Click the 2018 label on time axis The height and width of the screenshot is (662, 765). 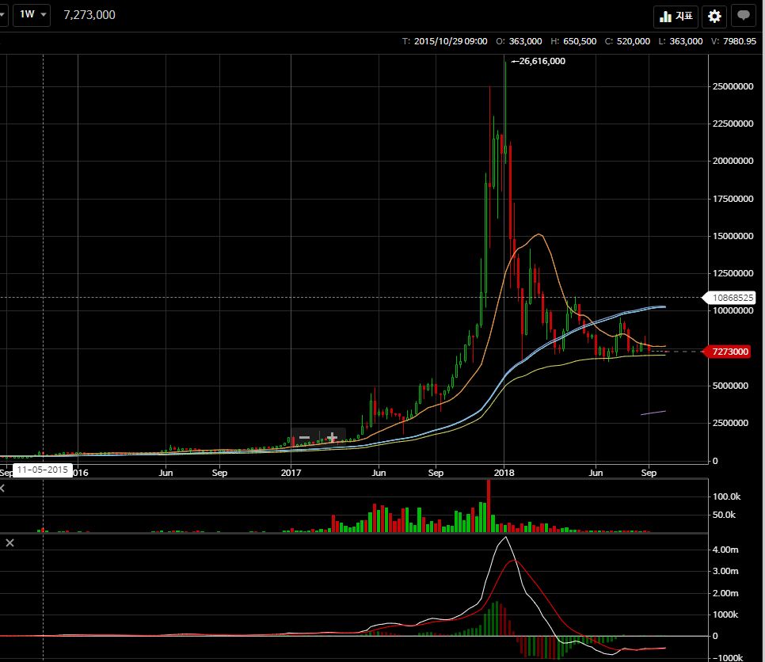[504, 472]
